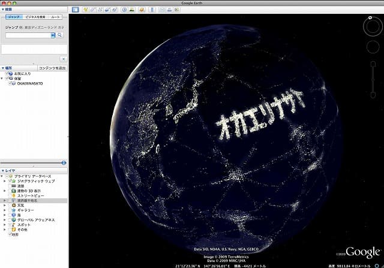Viewport: 384px width, 268px height.
Task: Enable the ギャラリー layer checkbox
Action: click(10, 210)
